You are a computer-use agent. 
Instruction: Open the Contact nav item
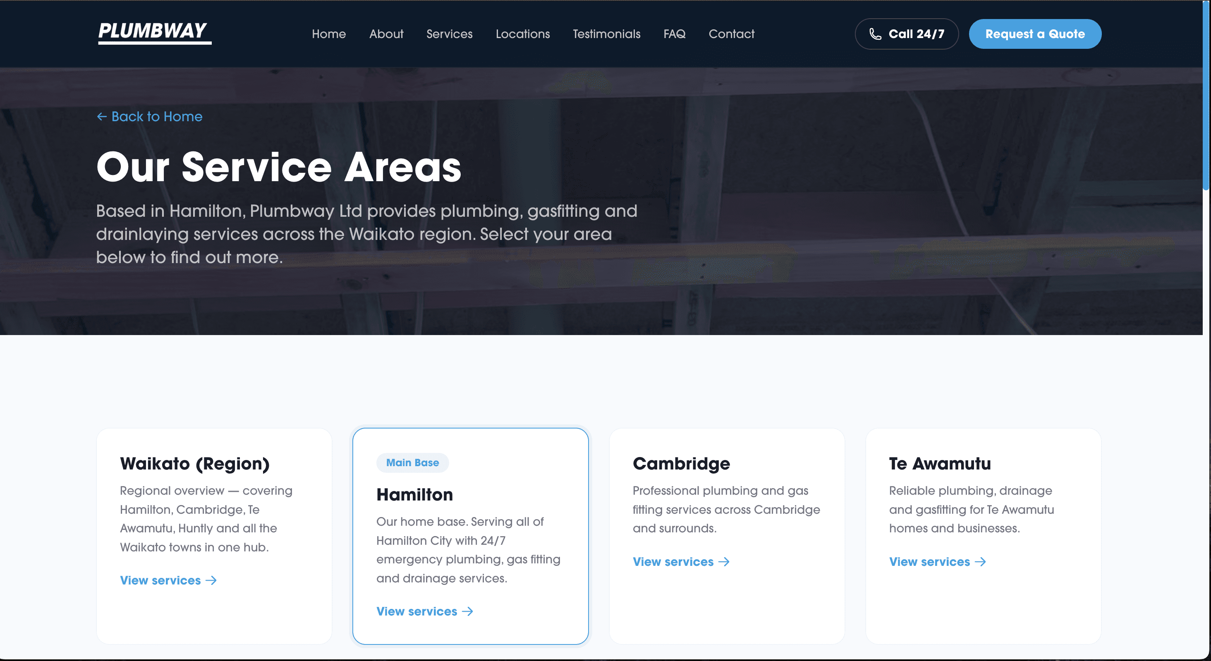coord(731,34)
